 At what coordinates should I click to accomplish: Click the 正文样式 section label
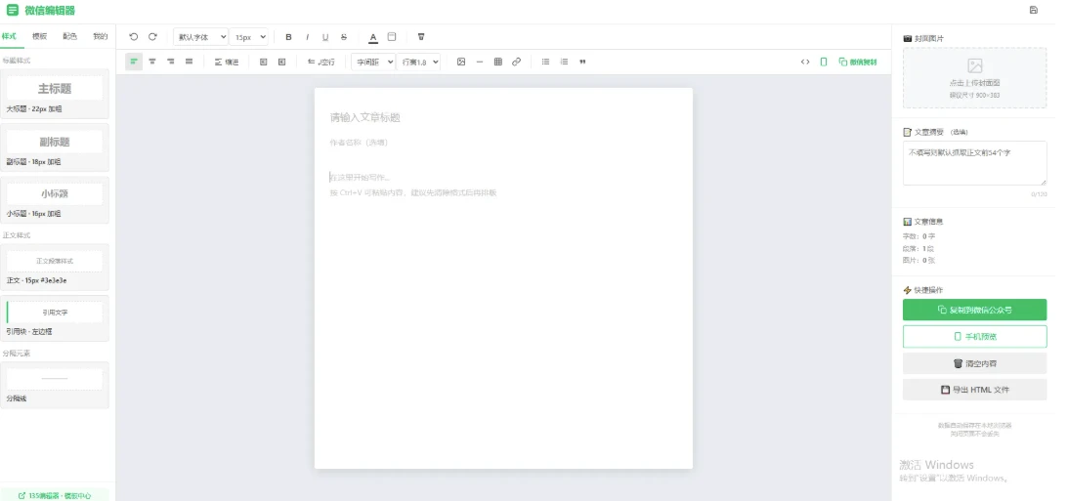(x=17, y=235)
